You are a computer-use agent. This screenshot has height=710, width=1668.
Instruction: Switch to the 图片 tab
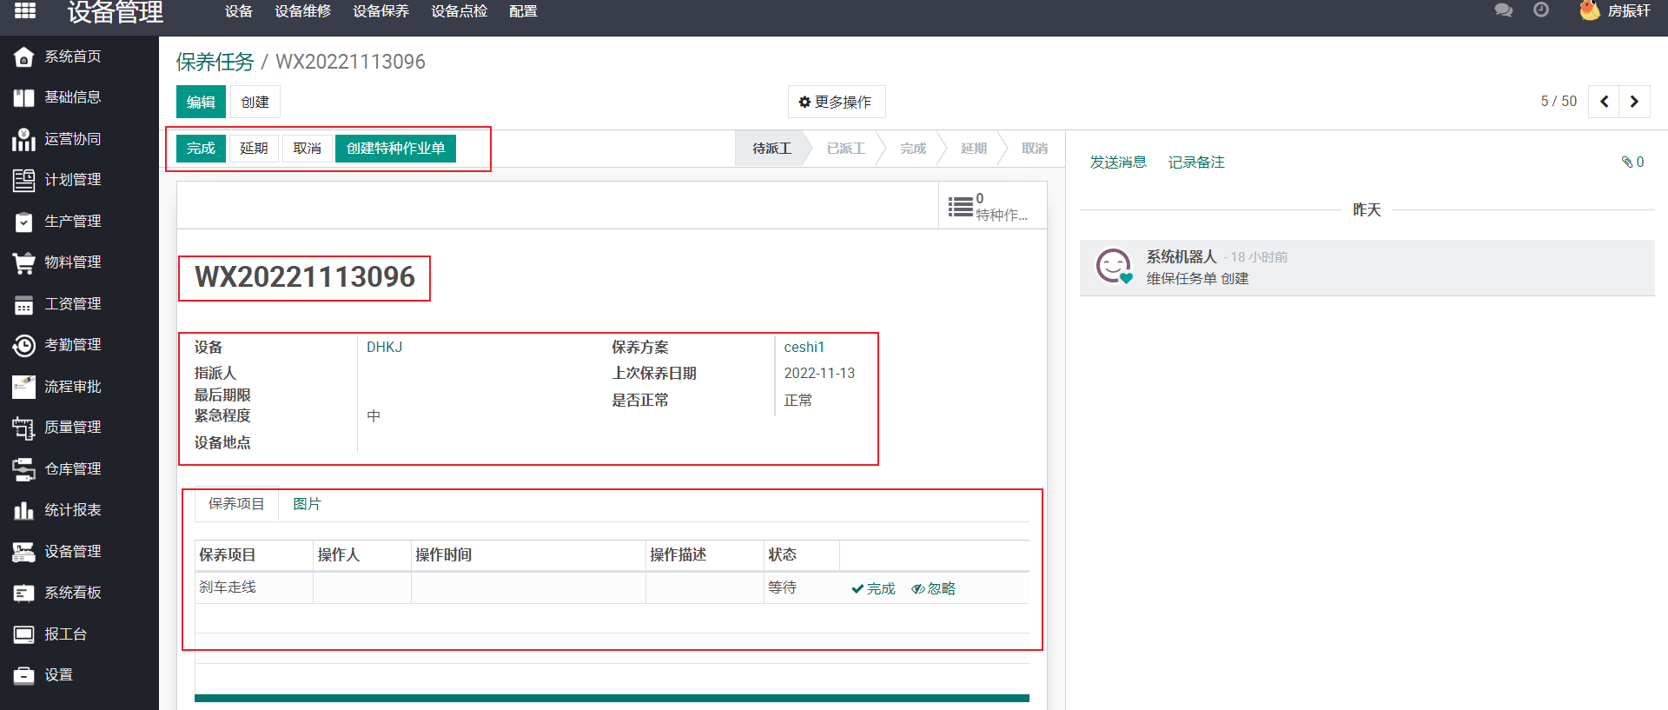pos(307,504)
